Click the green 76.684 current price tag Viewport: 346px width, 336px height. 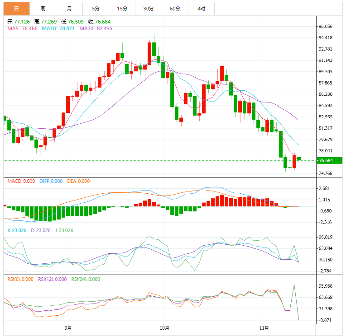329,160
